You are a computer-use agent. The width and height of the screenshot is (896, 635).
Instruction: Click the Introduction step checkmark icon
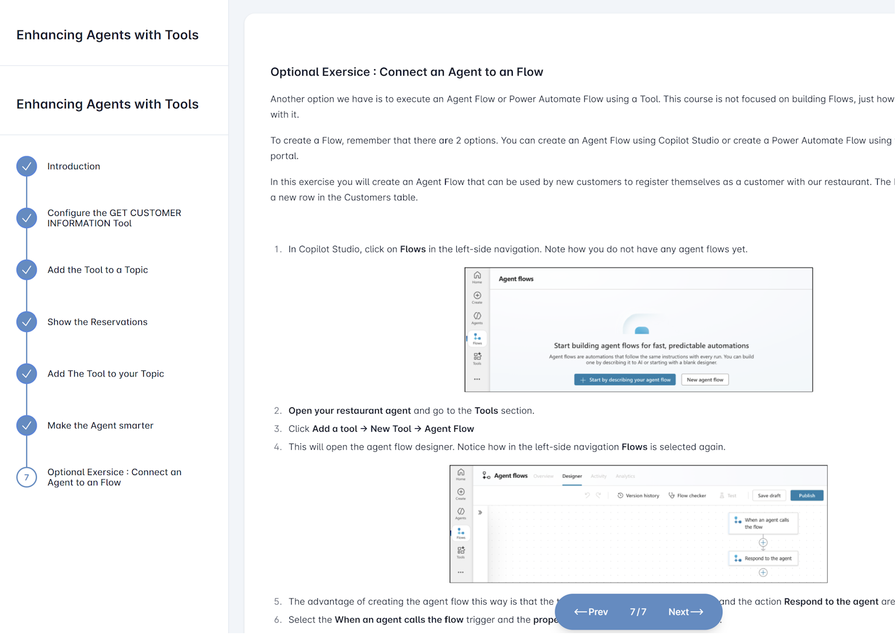pyautogui.click(x=26, y=166)
